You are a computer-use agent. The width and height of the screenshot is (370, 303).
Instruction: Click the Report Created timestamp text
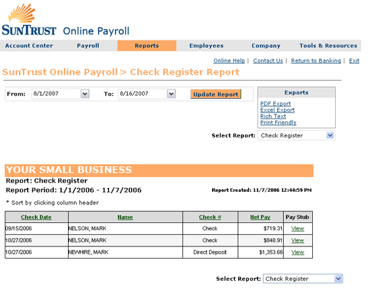(x=262, y=190)
